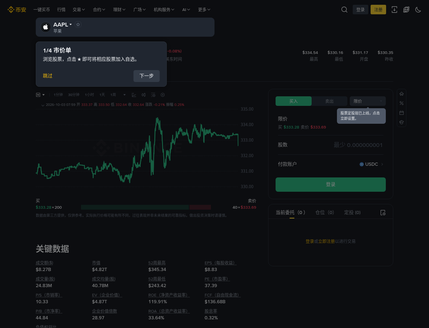Image resolution: width=429 pixels, height=328 pixels.
Task: Collapse the chart OHLC info chevron
Action: pyautogui.click(x=43, y=105)
